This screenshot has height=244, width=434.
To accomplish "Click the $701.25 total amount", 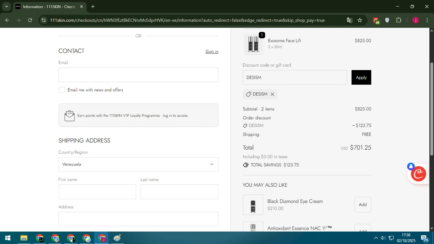I will pos(361,148).
